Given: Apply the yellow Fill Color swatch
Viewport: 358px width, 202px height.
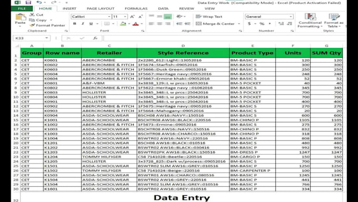Looking at the screenshot, I should tap(123, 24).
